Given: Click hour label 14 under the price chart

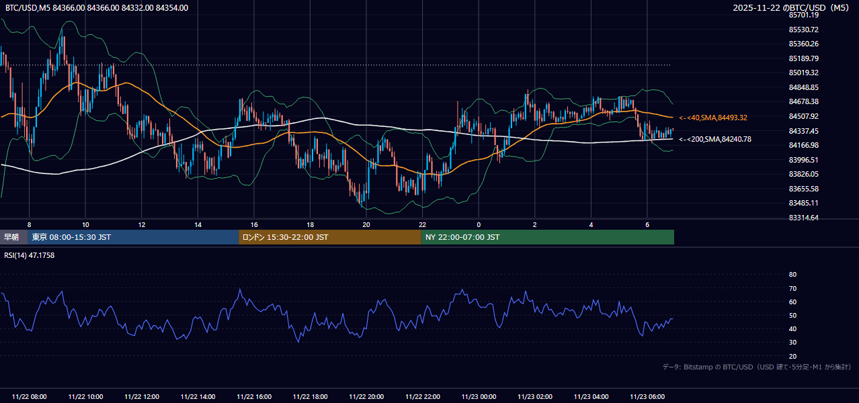Looking at the screenshot, I should pos(198,224).
